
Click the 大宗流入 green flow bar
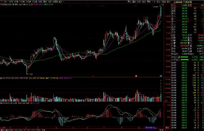click(184, 60)
